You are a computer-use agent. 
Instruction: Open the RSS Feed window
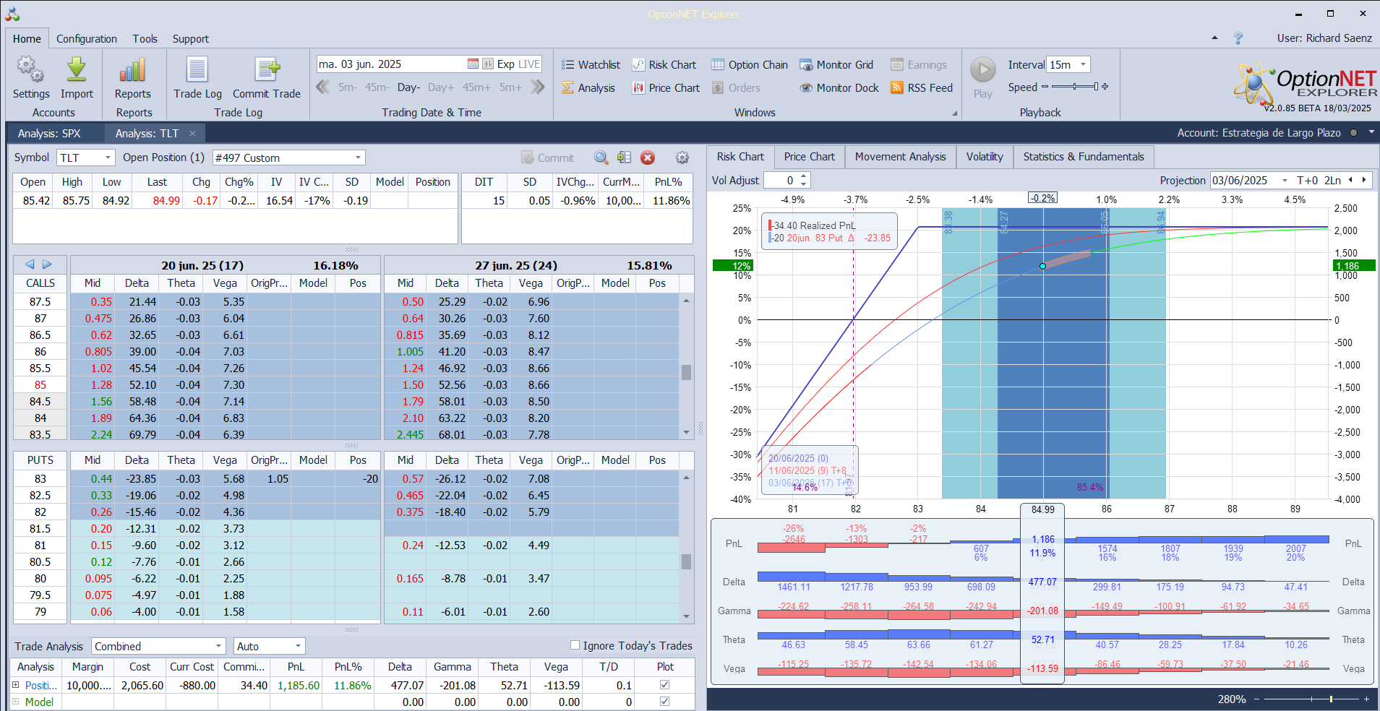click(922, 87)
